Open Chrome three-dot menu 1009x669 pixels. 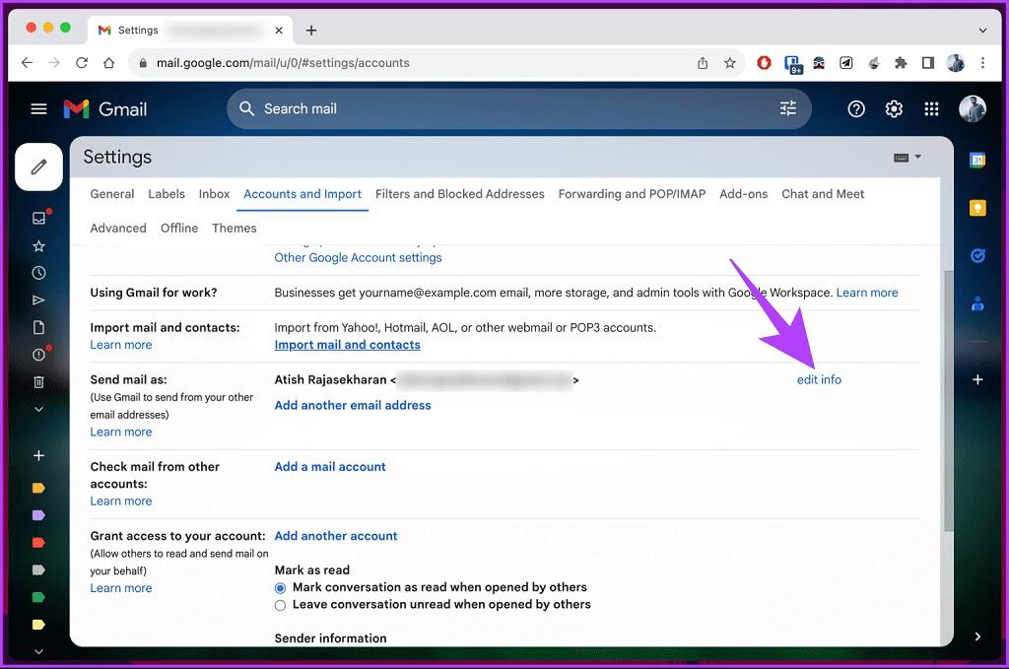pyautogui.click(x=982, y=63)
